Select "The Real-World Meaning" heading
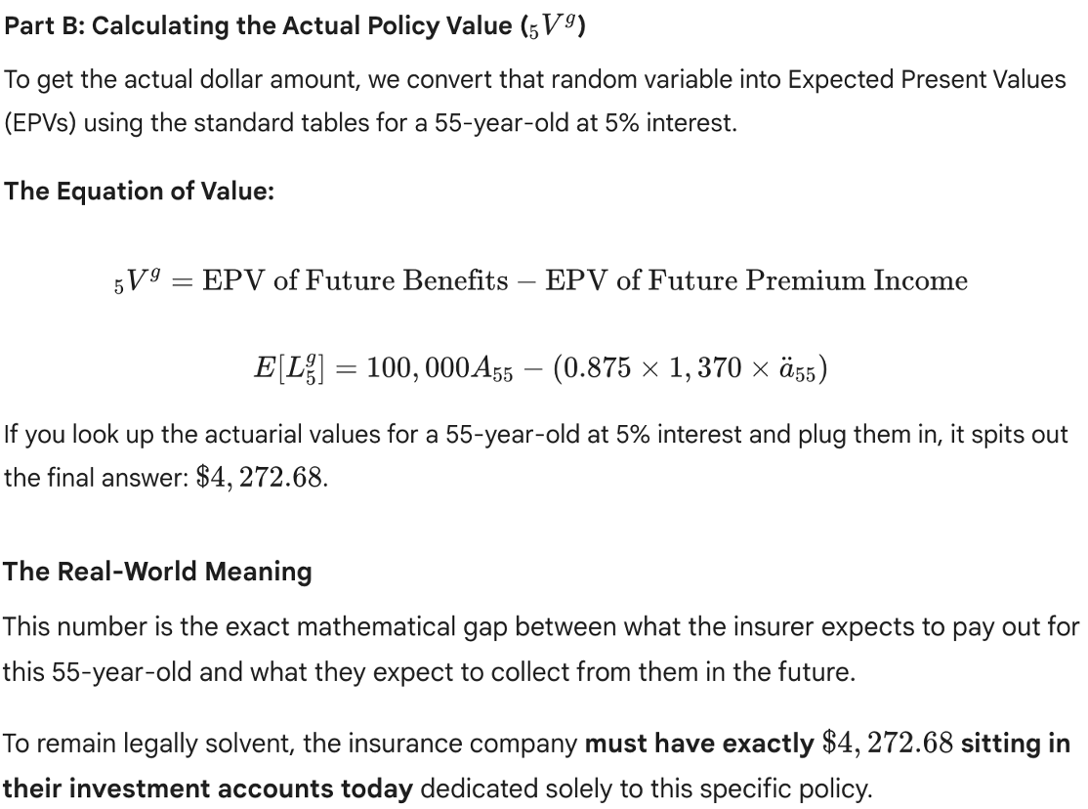 pos(157,571)
